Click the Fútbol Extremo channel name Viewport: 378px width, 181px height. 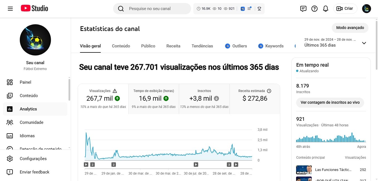(35, 69)
